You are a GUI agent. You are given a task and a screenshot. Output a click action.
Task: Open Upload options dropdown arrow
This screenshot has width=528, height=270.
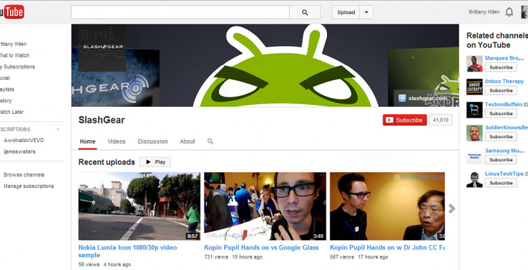(366, 12)
